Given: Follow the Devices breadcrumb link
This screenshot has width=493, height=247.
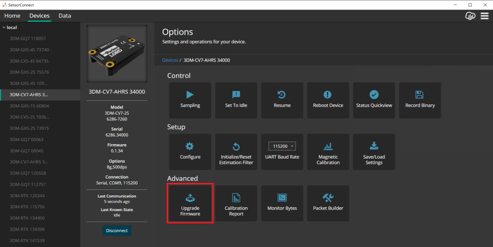Looking at the screenshot, I should (x=170, y=60).
